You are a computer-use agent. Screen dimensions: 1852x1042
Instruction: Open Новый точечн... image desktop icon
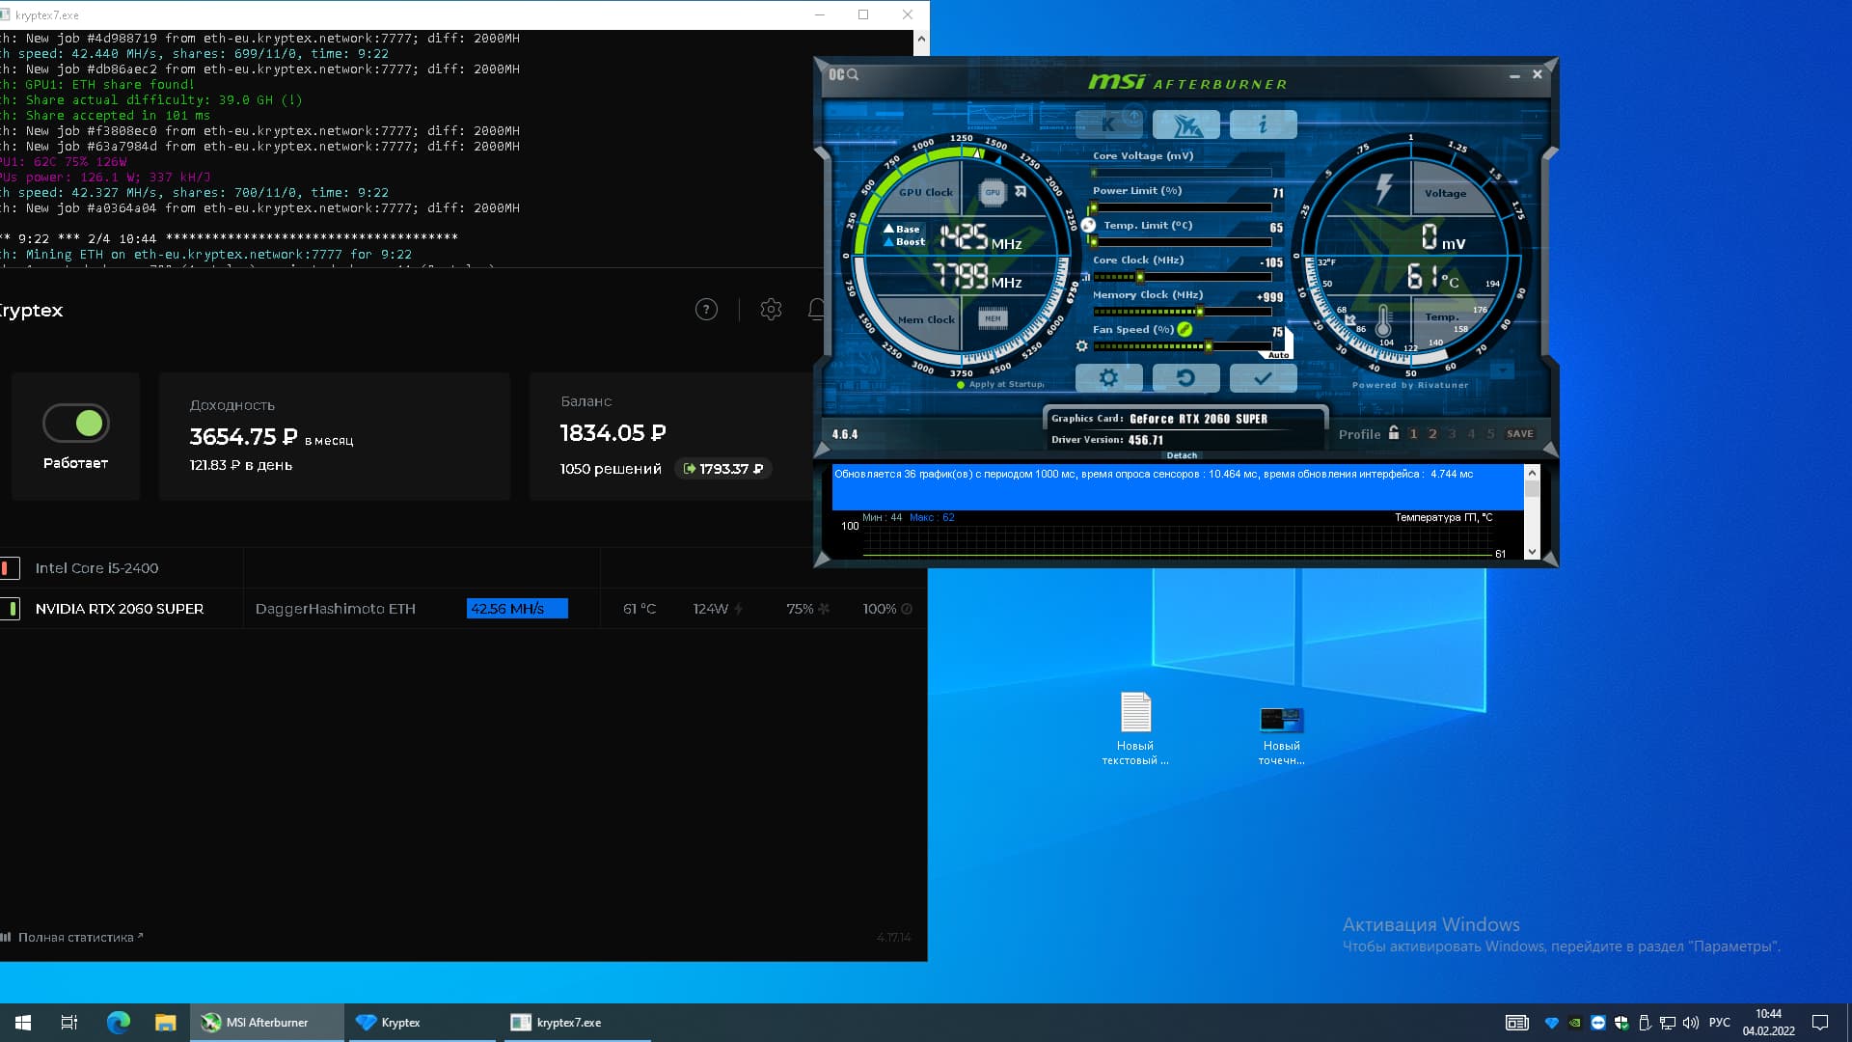[1281, 734]
